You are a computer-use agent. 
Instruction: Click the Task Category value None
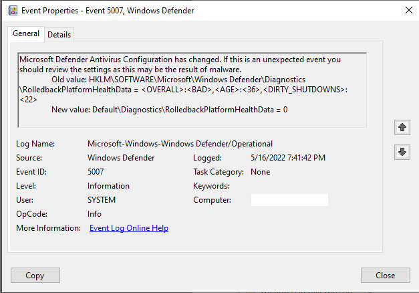pos(260,172)
